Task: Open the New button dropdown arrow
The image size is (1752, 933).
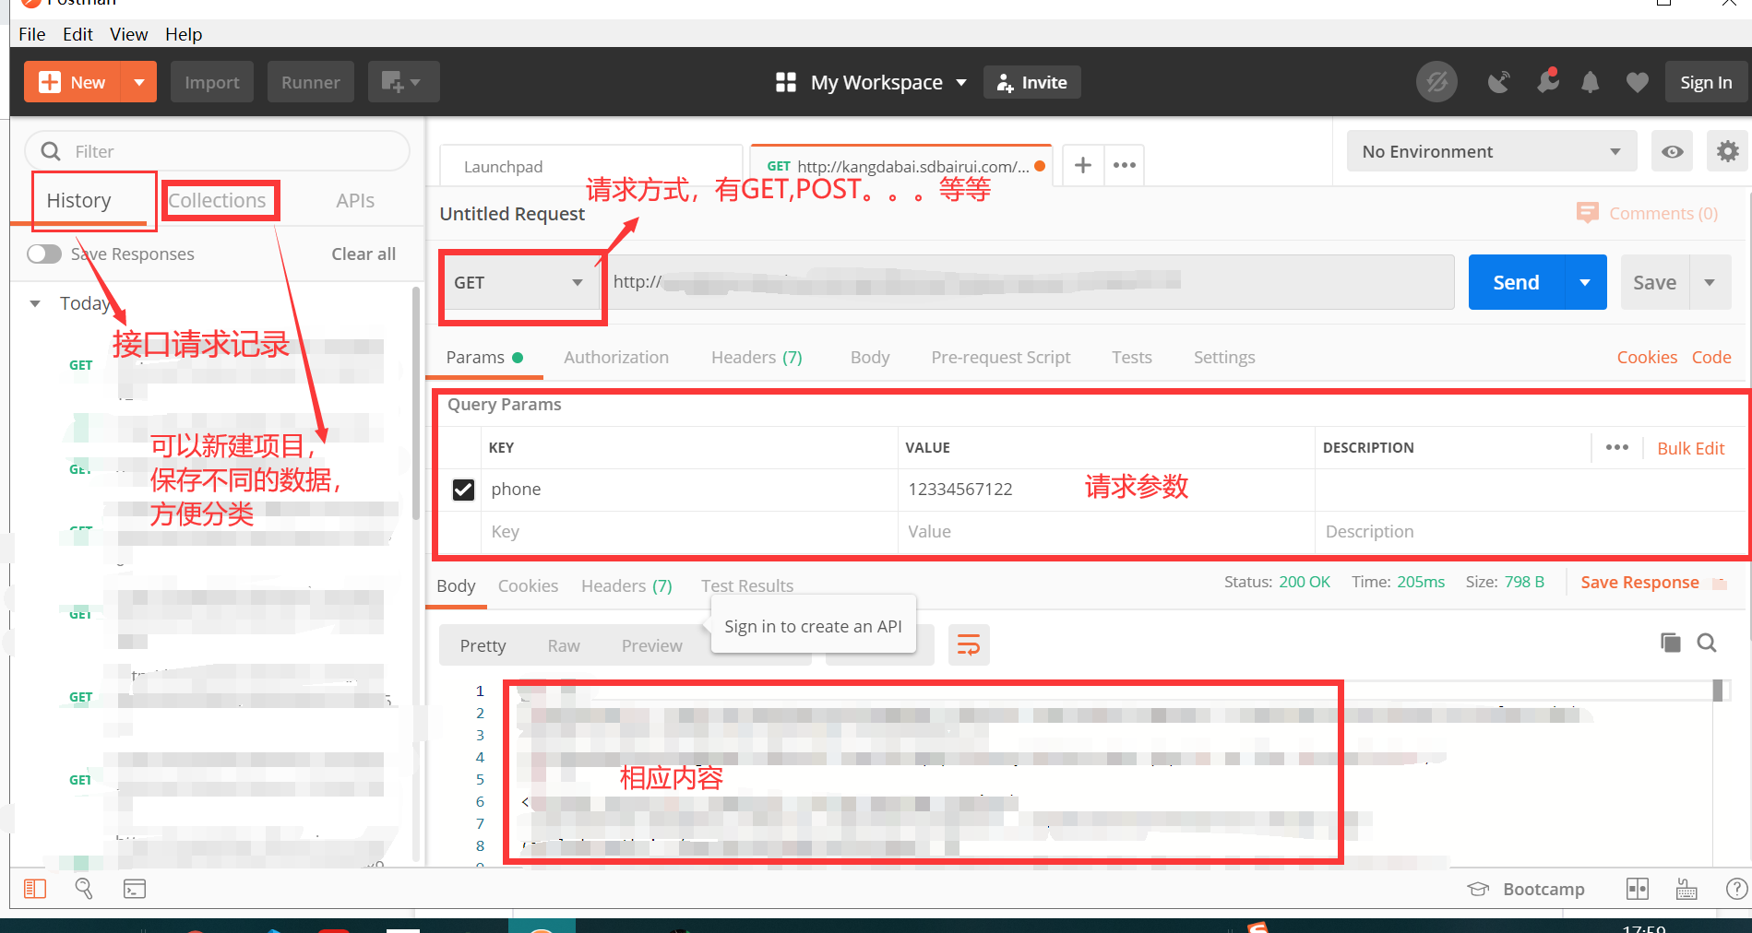Action: [x=139, y=82]
